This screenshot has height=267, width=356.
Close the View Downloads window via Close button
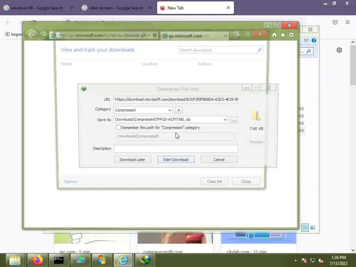click(246, 181)
